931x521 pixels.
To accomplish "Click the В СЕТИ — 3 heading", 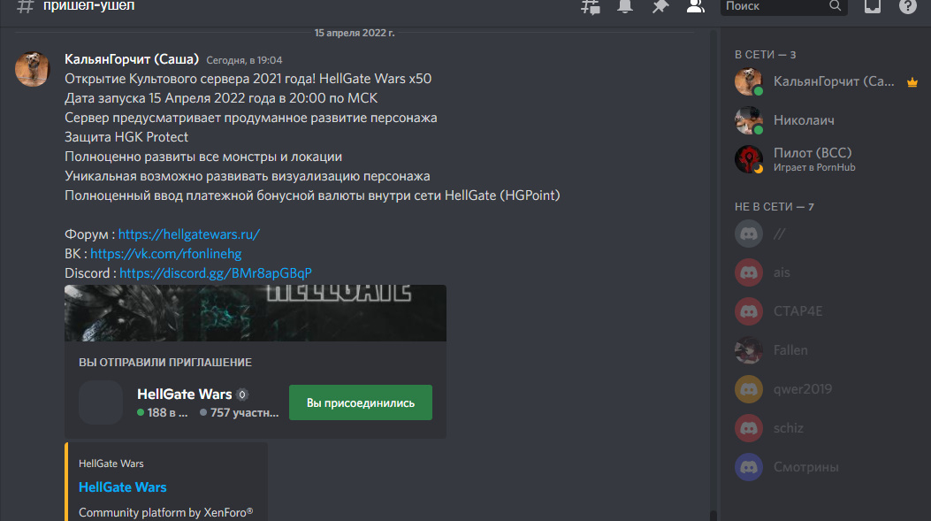I will [765, 55].
